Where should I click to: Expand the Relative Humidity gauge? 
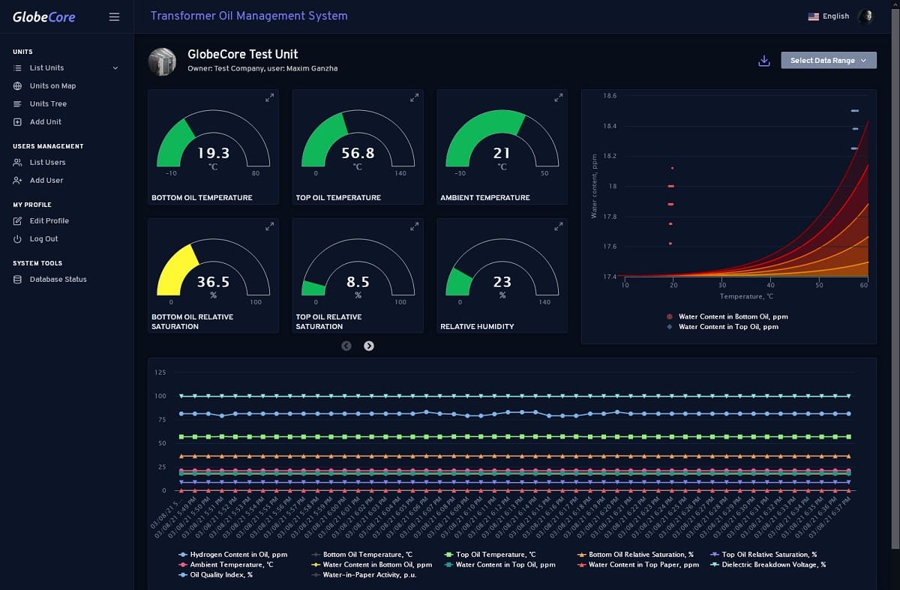[x=558, y=226]
